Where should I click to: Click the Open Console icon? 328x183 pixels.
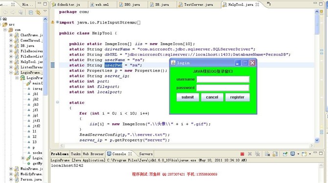click(304, 154)
